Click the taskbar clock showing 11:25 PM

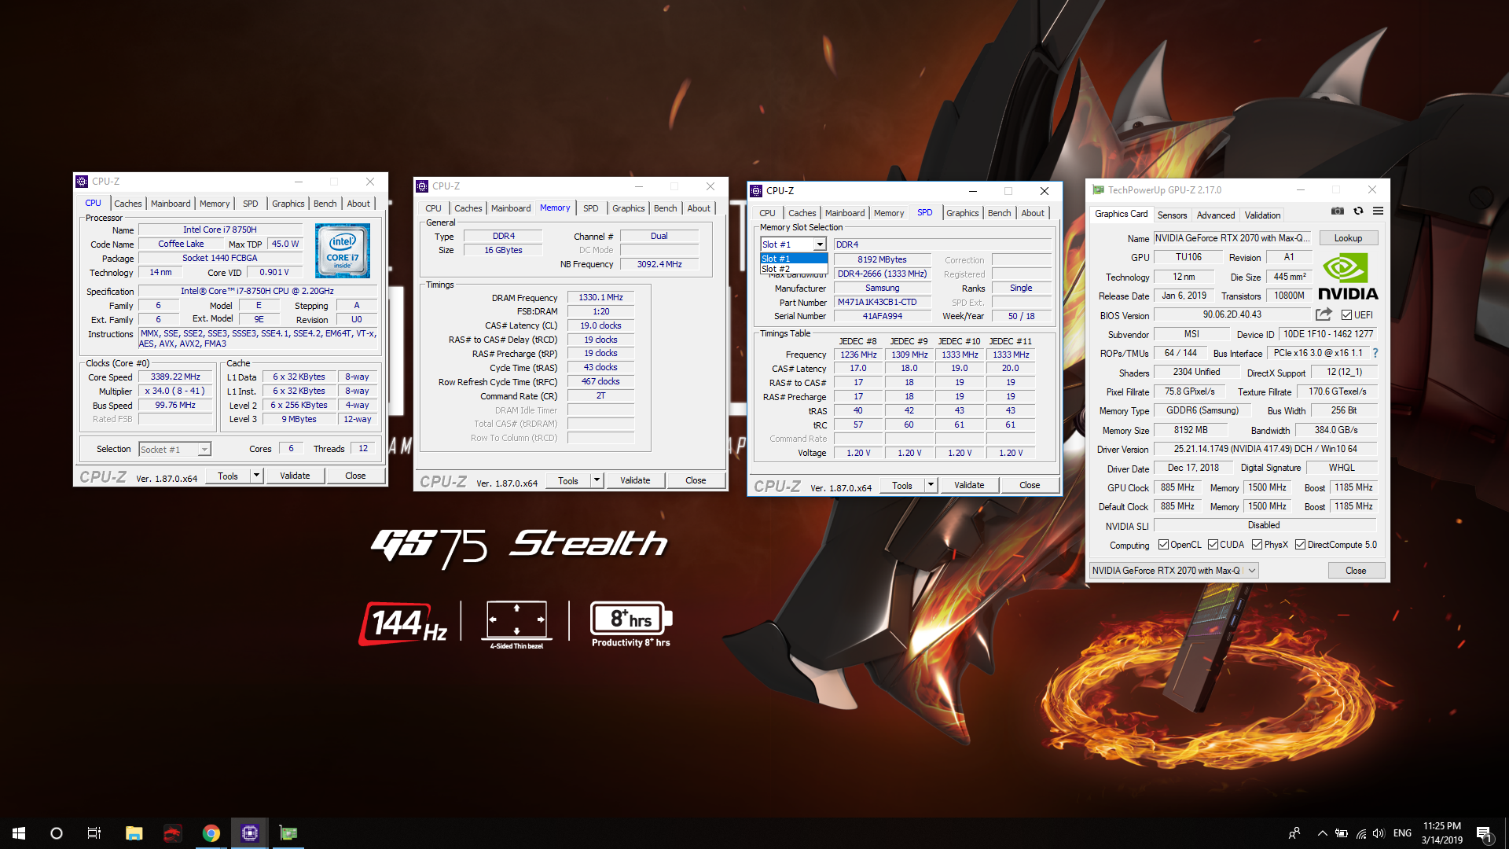coord(1442,833)
